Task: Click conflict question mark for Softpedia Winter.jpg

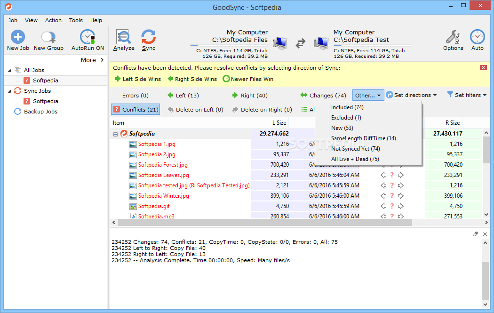Action: coord(392,196)
